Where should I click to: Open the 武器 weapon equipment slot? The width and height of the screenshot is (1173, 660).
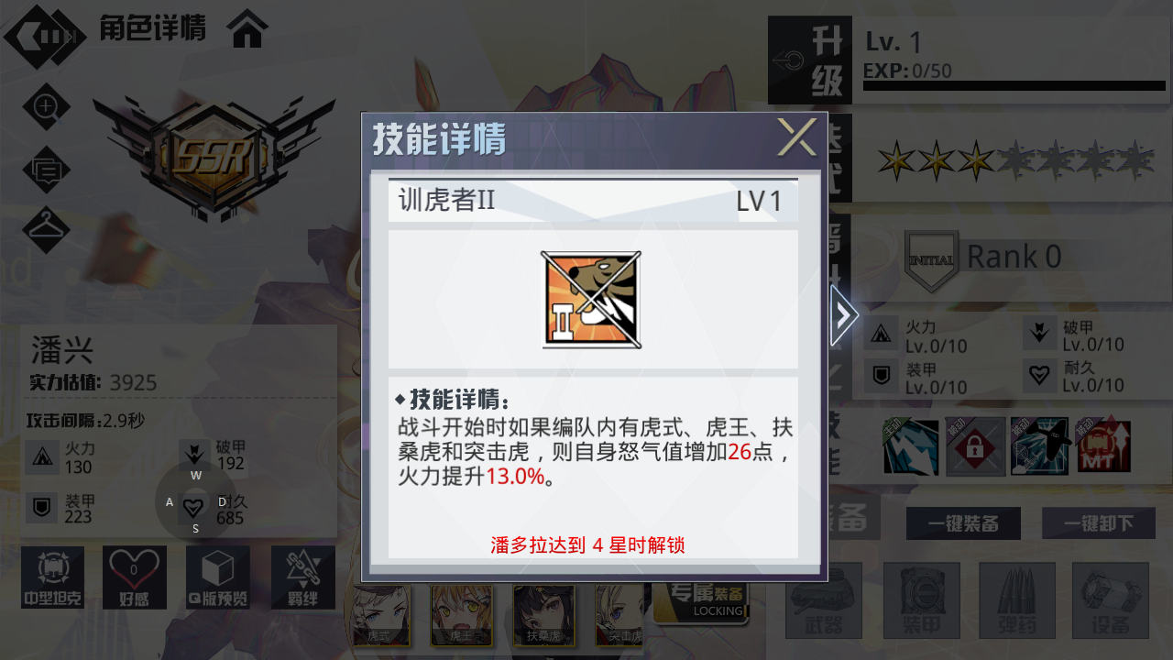tap(824, 600)
